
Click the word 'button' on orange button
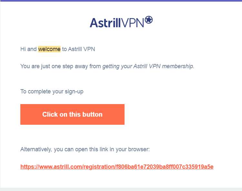click(93, 114)
